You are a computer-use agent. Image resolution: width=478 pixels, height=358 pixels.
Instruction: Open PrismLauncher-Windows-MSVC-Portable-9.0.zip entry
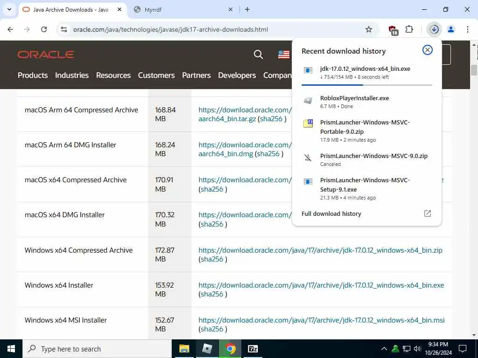click(367, 131)
